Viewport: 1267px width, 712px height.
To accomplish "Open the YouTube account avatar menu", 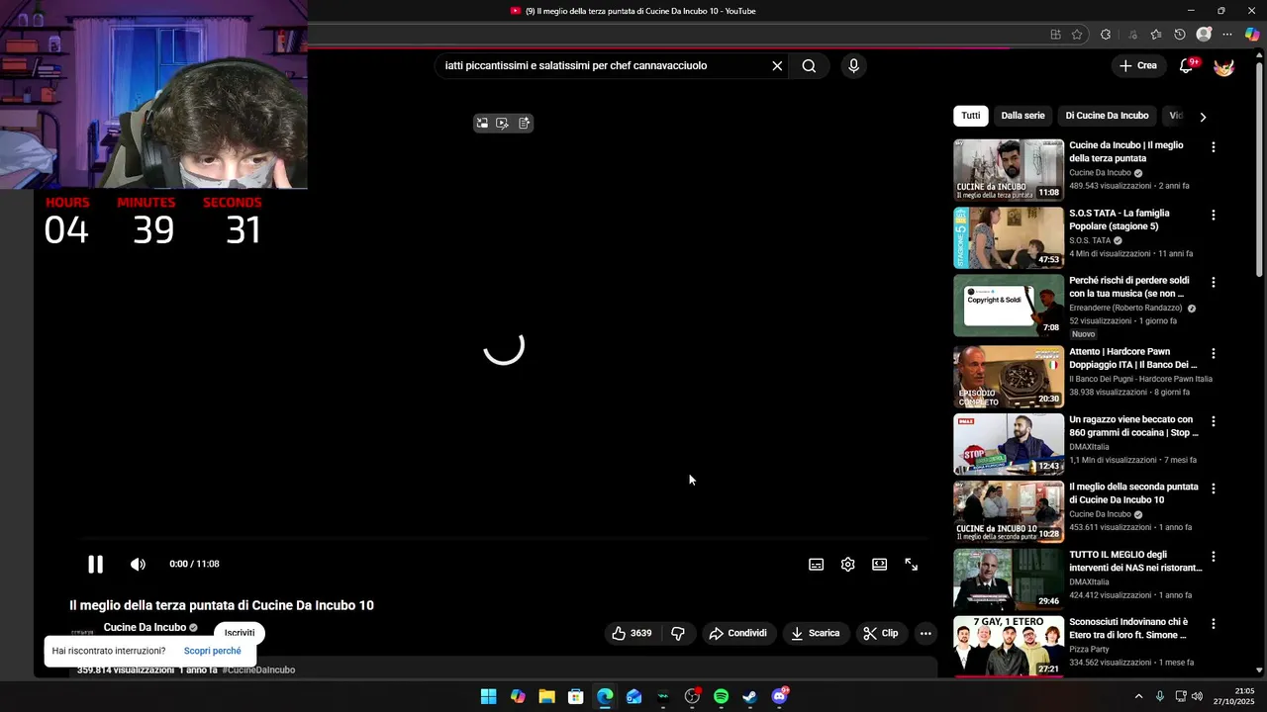I will [1224, 66].
